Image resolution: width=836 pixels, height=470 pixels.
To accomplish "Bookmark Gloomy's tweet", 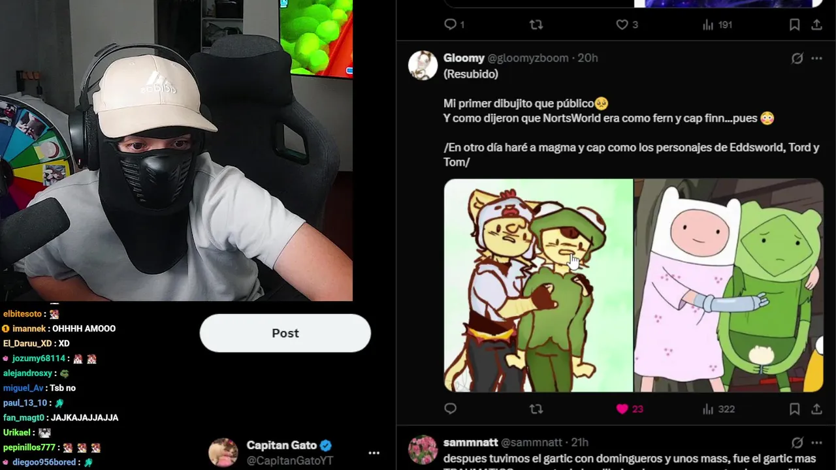I will point(794,409).
